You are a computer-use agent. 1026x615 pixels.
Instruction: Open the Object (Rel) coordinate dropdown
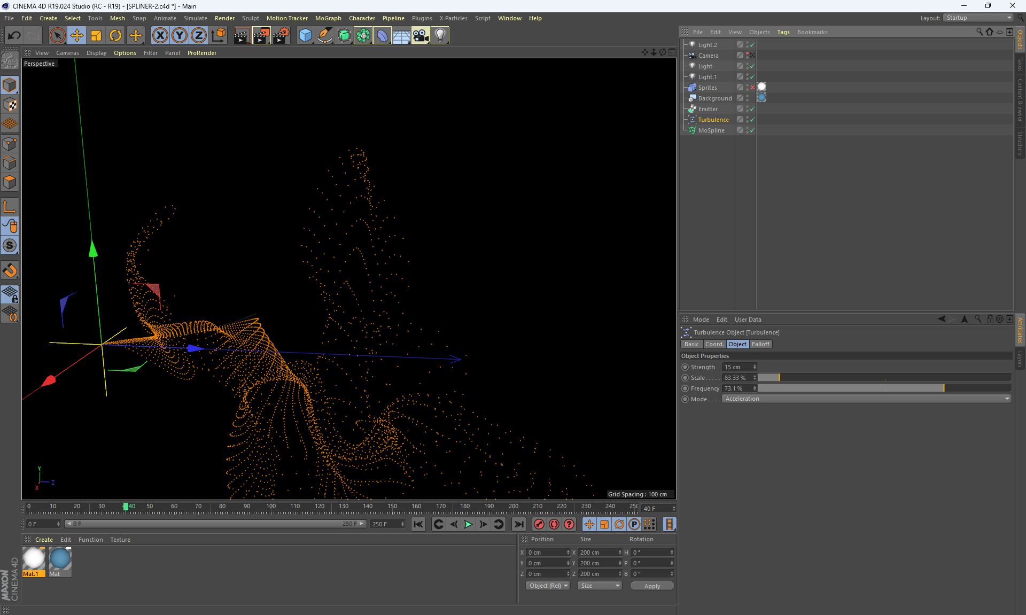[x=548, y=586]
